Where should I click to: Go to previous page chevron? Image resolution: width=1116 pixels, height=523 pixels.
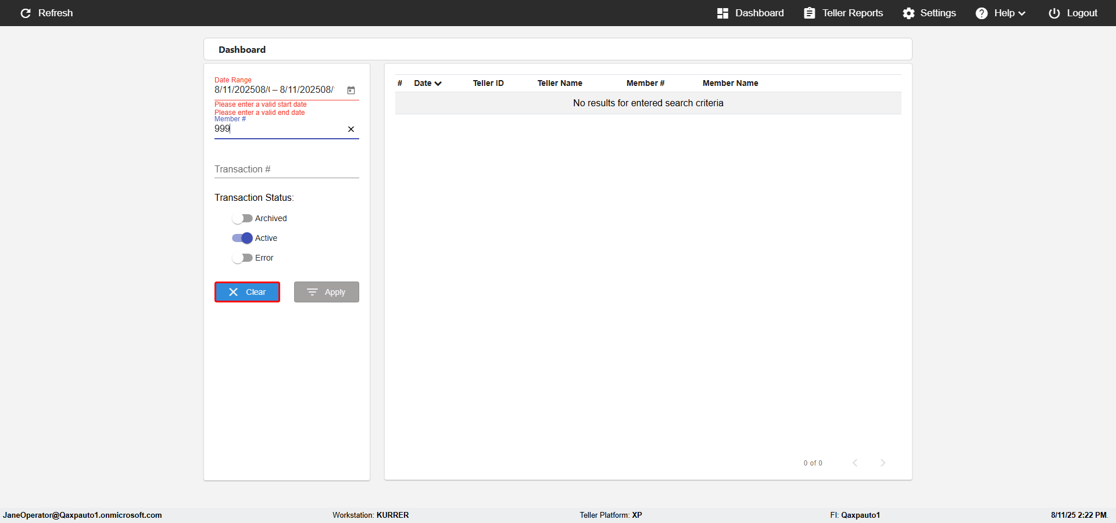coord(855,463)
